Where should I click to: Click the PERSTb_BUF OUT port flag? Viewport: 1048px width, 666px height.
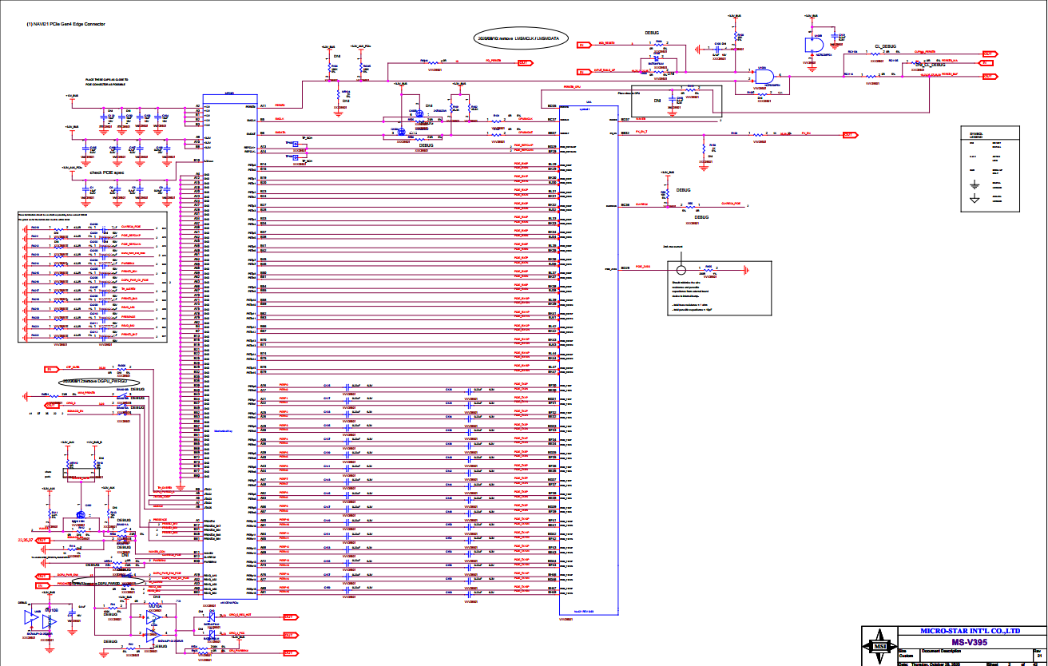tap(988, 75)
